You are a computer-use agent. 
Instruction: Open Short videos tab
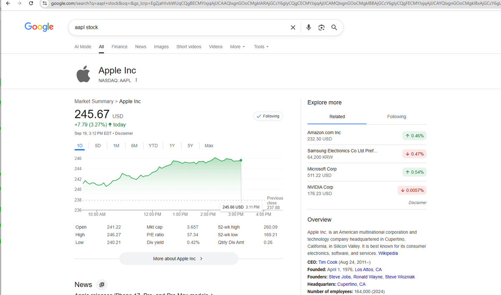point(189,47)
